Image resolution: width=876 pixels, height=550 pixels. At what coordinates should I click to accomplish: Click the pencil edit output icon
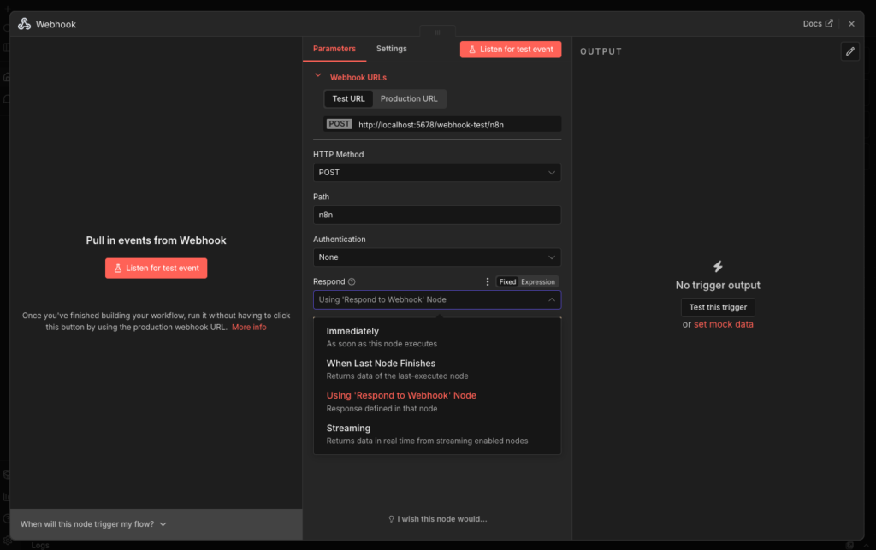pos(849,51)
